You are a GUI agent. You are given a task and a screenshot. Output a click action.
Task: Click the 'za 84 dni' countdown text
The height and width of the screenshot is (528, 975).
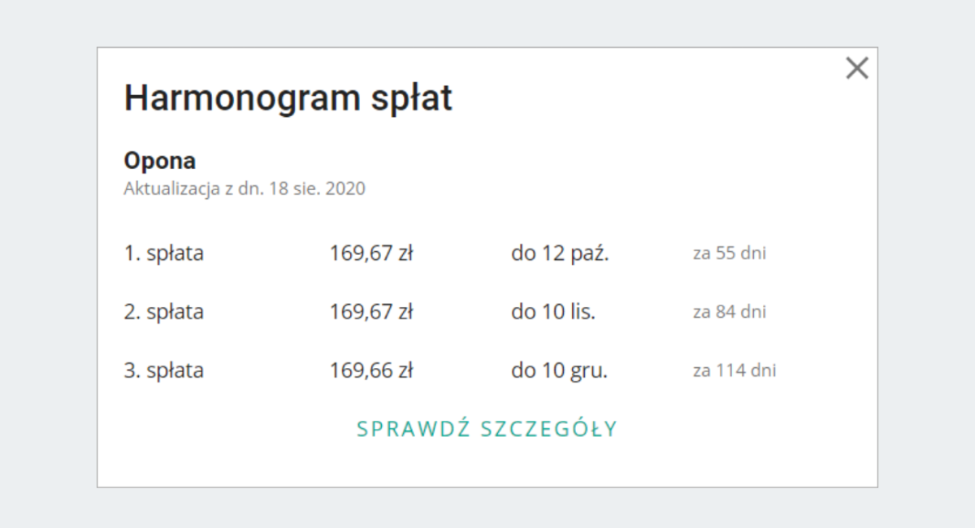[x=729, y=312]
